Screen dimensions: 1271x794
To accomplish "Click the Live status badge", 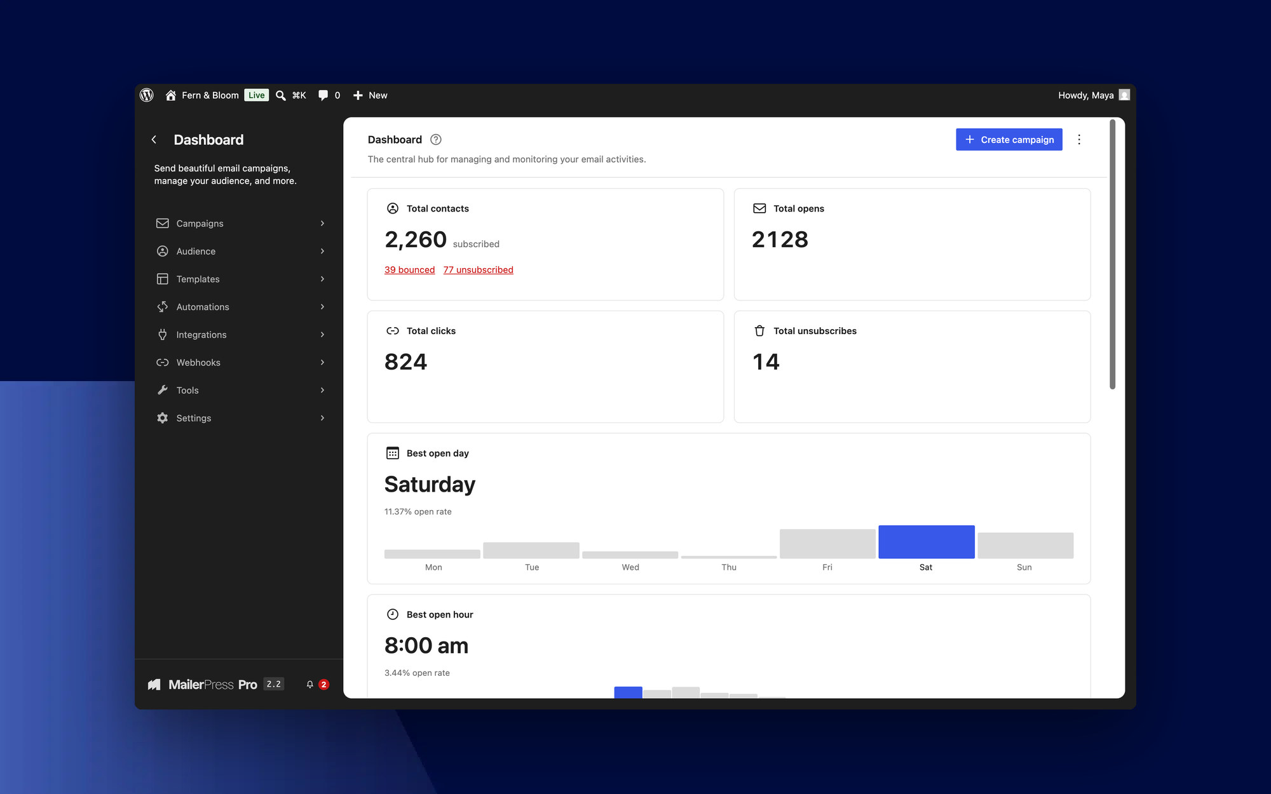I will 257,95.
